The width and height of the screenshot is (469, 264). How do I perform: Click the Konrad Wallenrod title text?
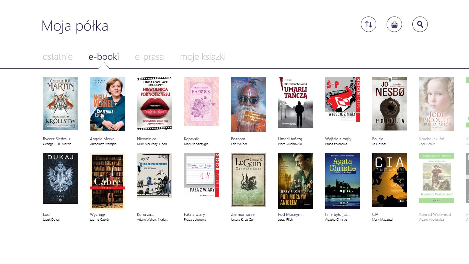(435, 214)
